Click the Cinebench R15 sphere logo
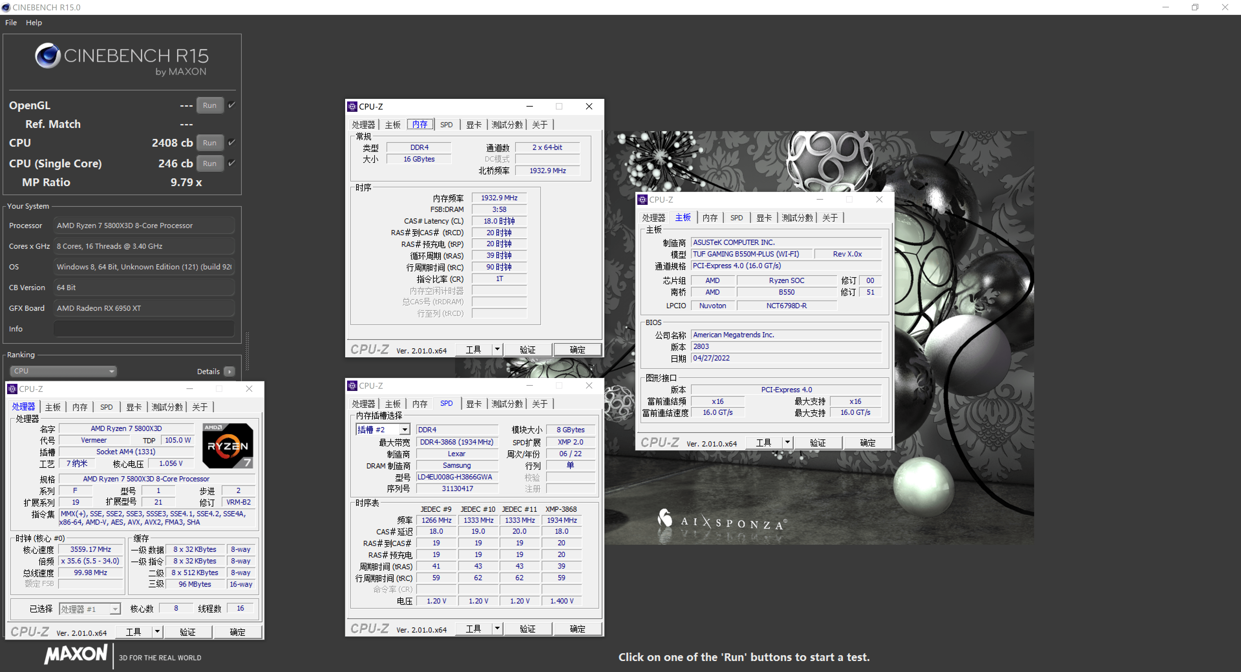Screen dimensions: 1241x672 (48, 55)
